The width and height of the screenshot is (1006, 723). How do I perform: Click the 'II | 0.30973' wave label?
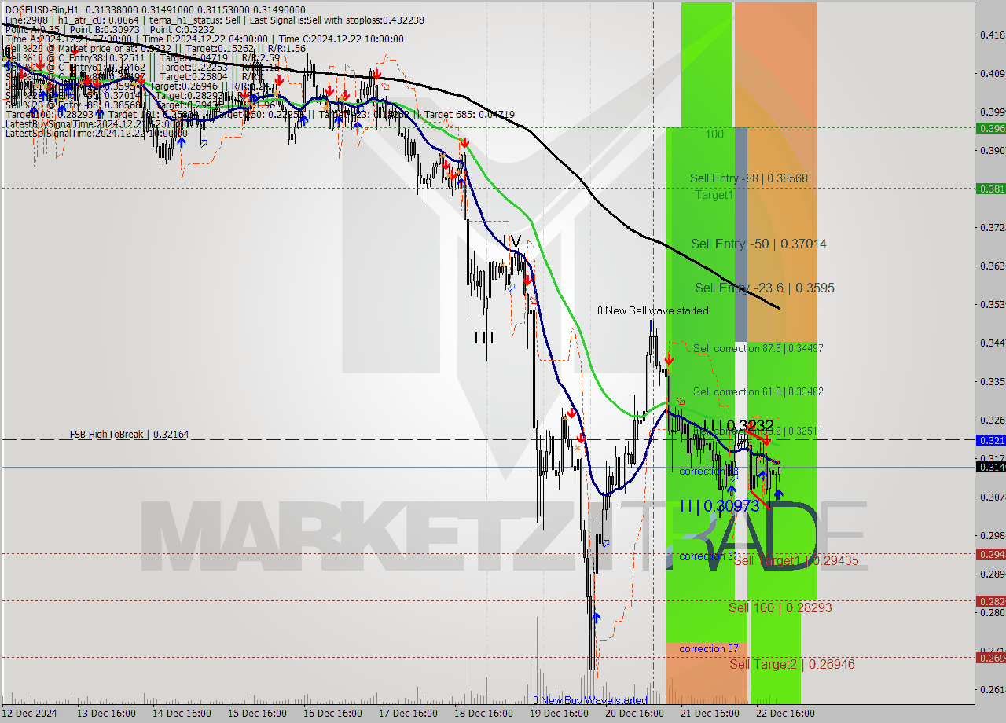(720, 506)
